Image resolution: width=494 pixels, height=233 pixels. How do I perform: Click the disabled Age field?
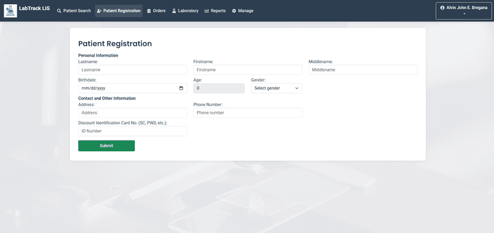coord(219,88)
